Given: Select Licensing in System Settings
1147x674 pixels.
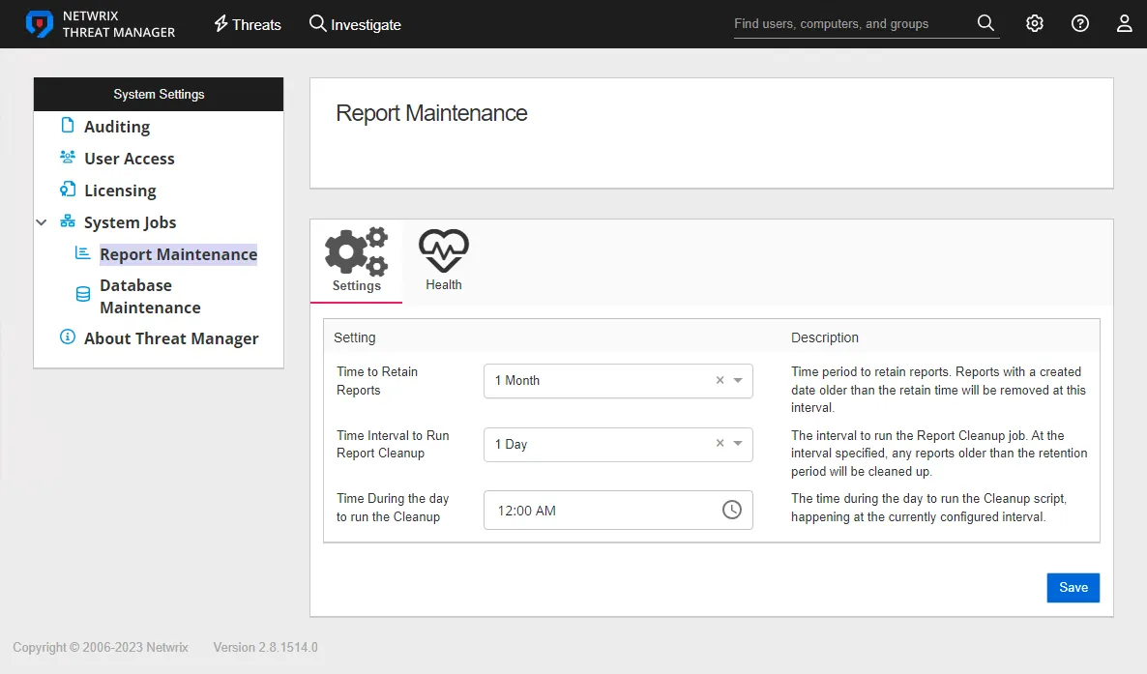Looking at the screenshot, I should (120, 191).
